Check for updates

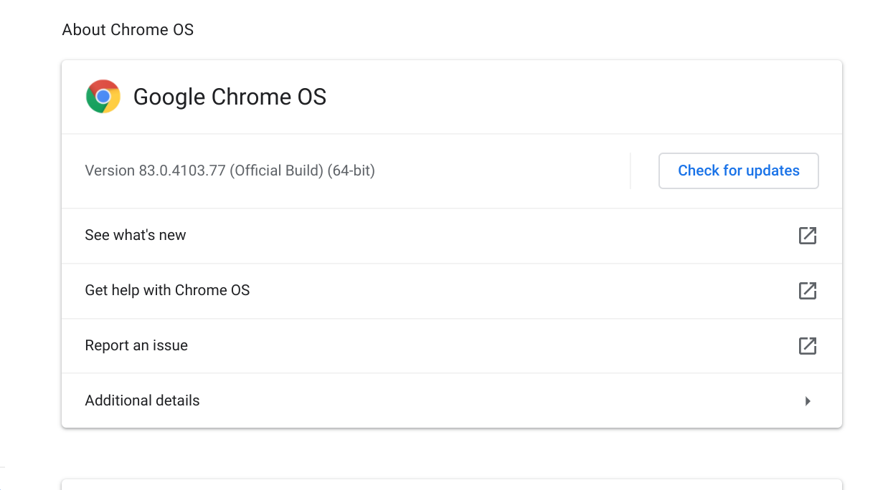point(739,170)
